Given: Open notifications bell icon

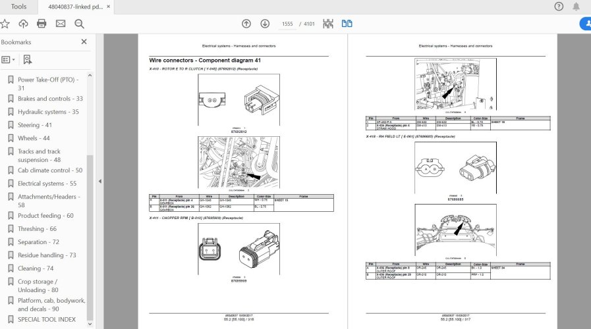Looking at the screenshot, I should click(x=576, y=7).
